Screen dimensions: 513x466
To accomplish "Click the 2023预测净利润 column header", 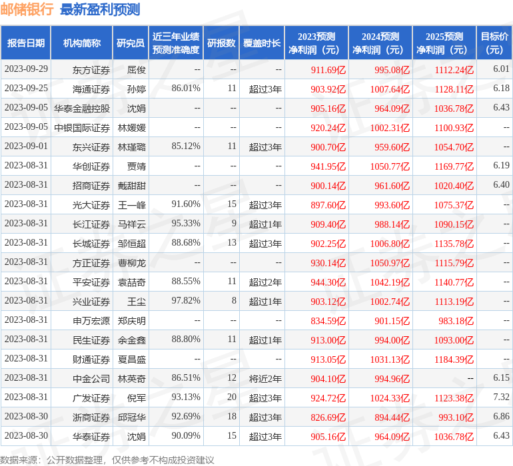I will pyautogui.click(x=316, y=43).
